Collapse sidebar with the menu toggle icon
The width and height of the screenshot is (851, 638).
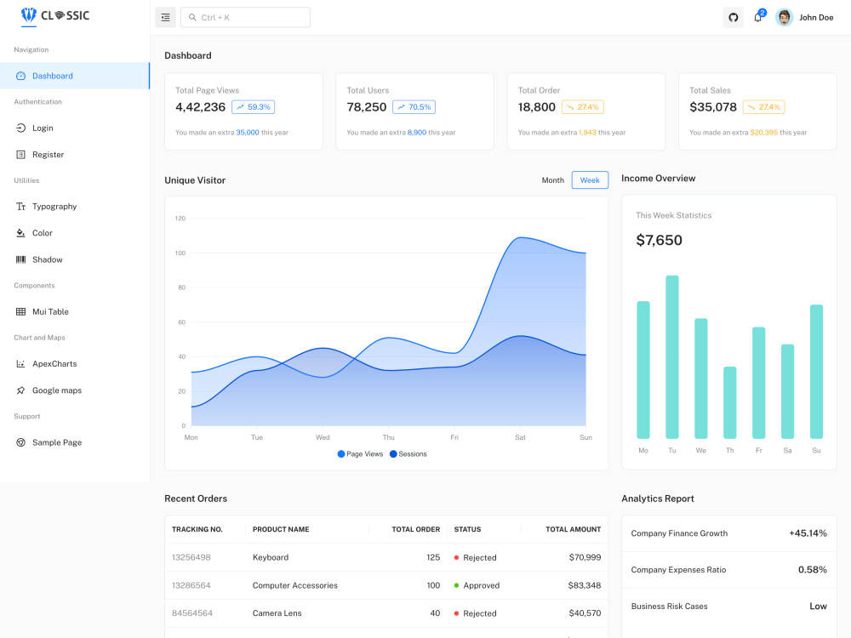[x=166, y=17]
